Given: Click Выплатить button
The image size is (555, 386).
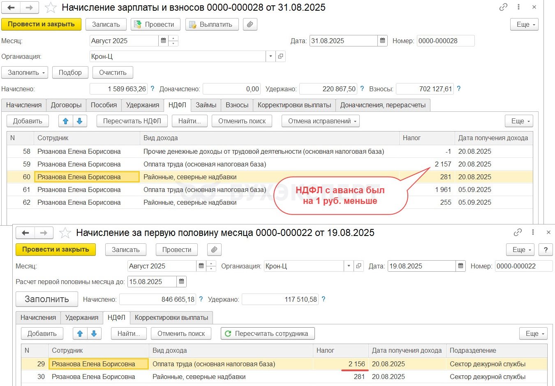Looking at the screenshot, I should click(x=212, y=24).
